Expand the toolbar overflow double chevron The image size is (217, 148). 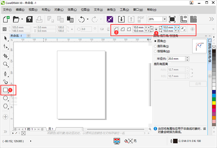click(x=211, y=19)
